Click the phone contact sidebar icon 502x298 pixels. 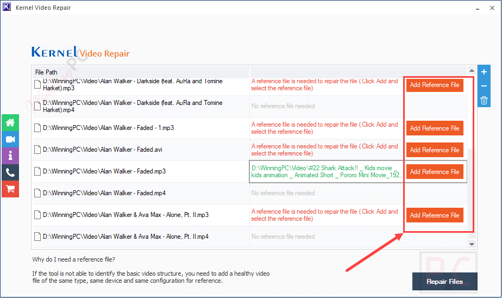point(10,173)
